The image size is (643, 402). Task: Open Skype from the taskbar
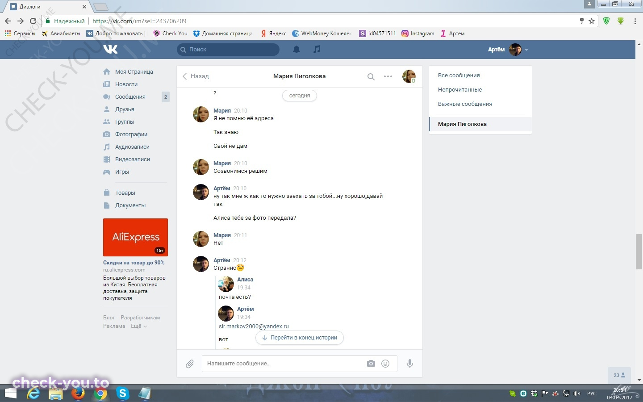[122, 393]
